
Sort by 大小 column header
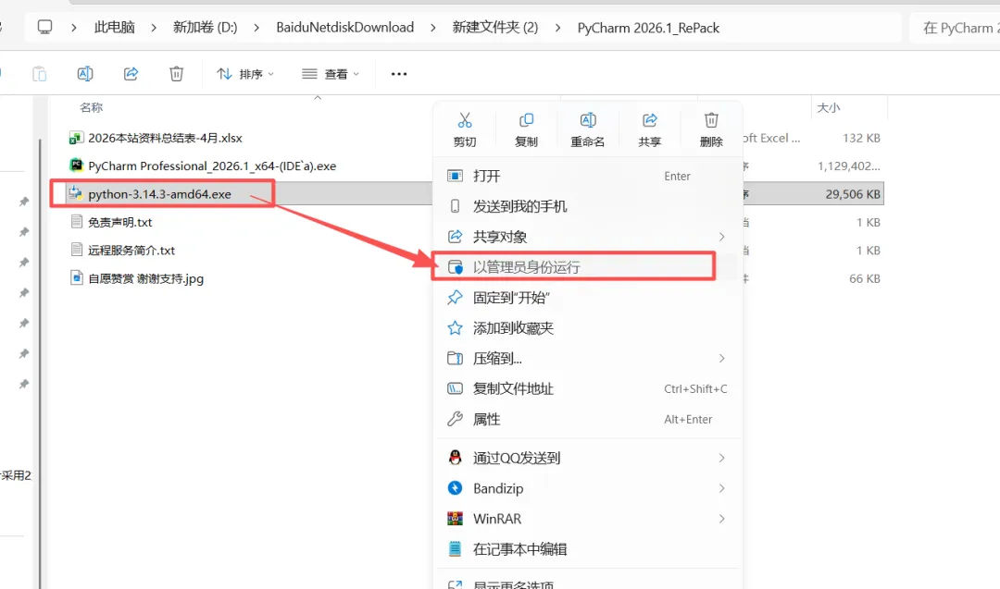tap(829, 107)
